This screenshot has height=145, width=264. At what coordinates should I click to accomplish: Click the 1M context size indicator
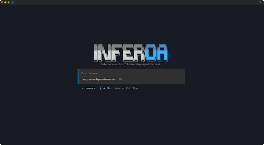tap(120, 79)
